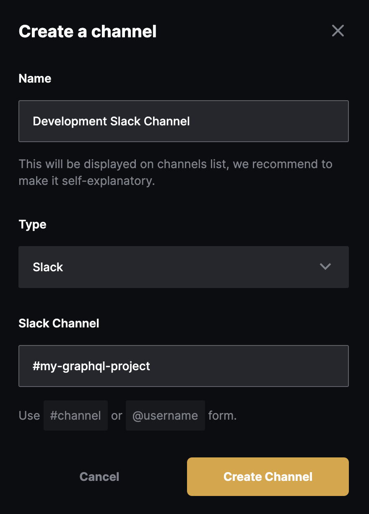This screenshot has height=514, width=369.
Task: Select the Development Slack Channel text field
Action: pyautogui.click(x=184, y=121)
